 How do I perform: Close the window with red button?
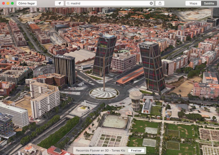coord(4,3)
